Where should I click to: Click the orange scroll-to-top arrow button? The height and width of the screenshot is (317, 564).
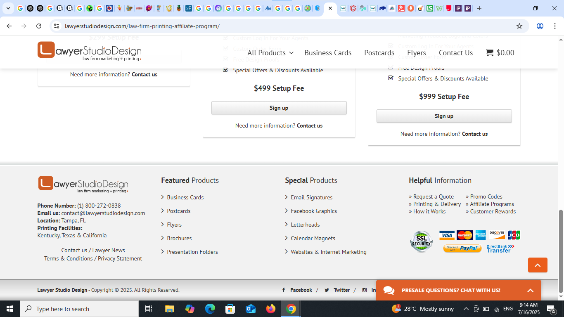click(538, 265)
